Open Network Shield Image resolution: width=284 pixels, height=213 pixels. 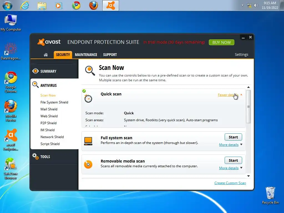click(52, 137)
